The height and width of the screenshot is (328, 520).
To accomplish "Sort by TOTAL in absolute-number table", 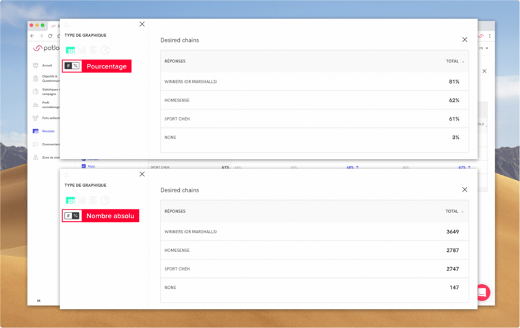I will 454,211.
